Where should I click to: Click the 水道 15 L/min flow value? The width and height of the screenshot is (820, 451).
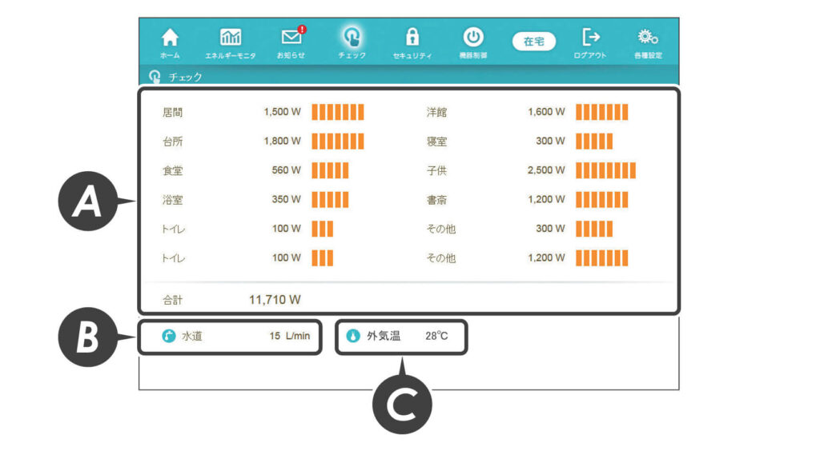289,336
